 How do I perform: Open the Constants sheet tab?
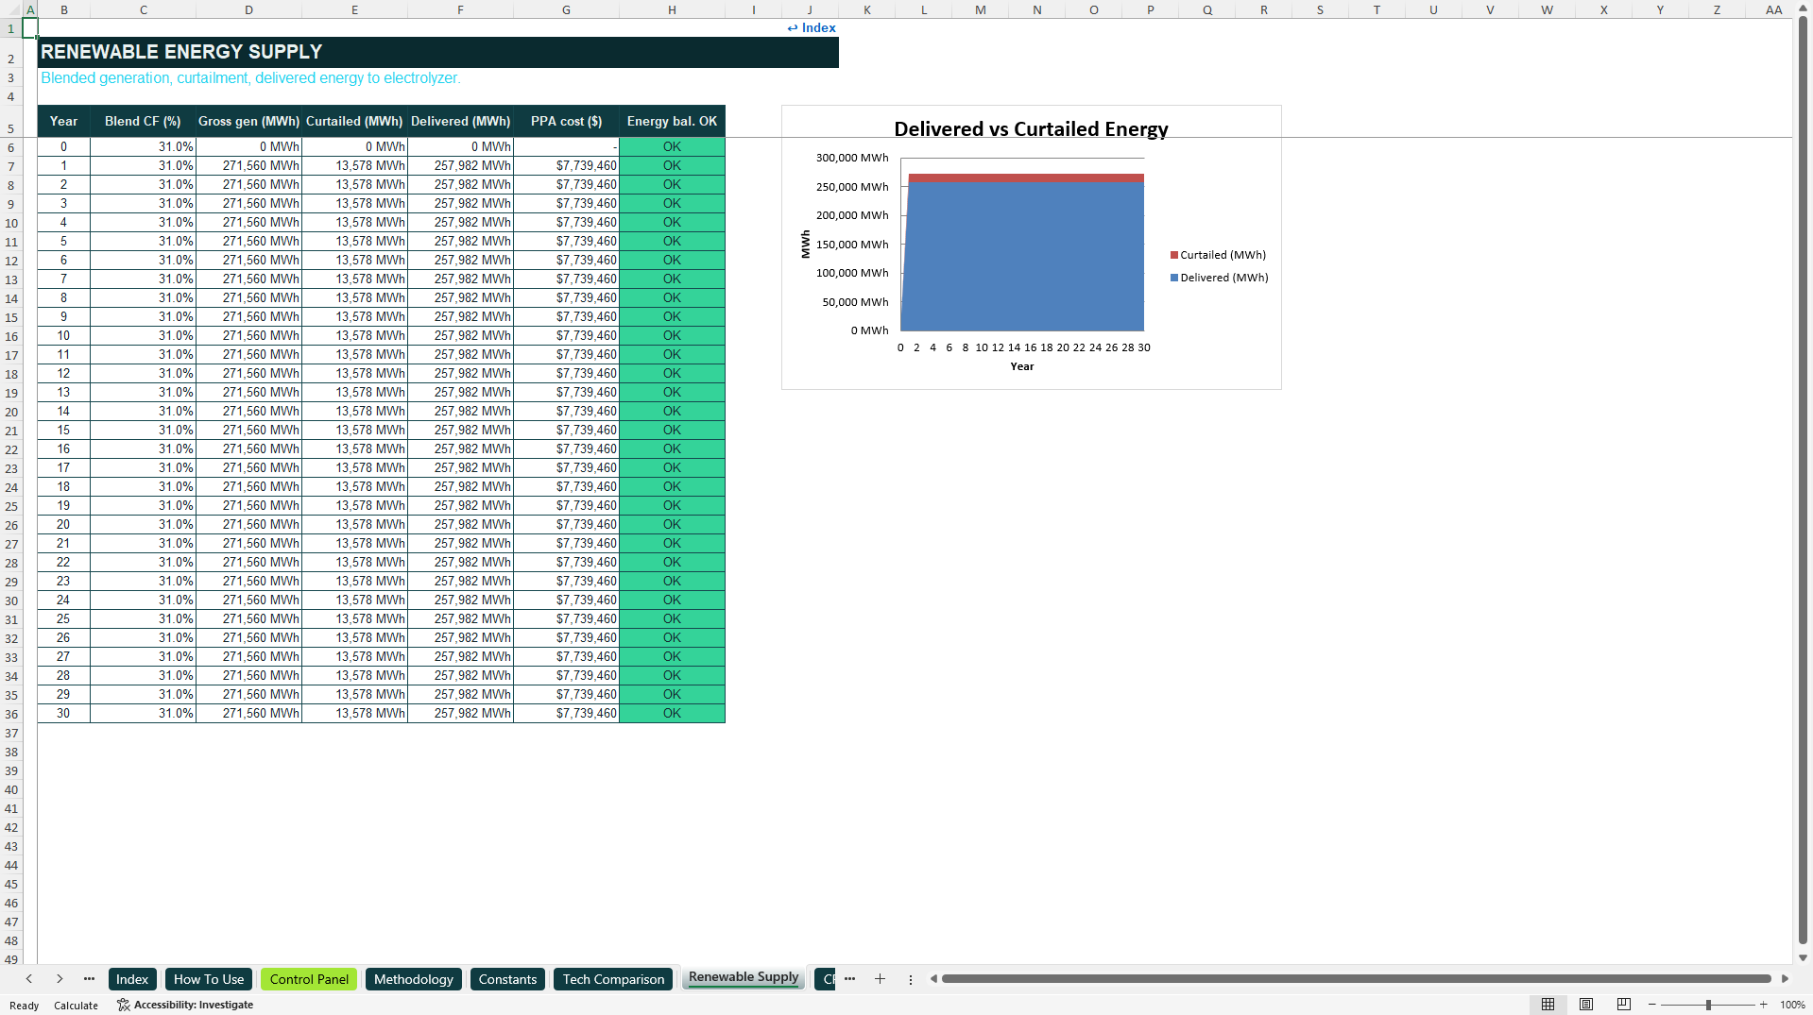click(507, 979)
